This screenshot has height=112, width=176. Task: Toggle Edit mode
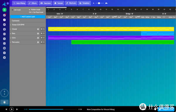tap(16, 10)
